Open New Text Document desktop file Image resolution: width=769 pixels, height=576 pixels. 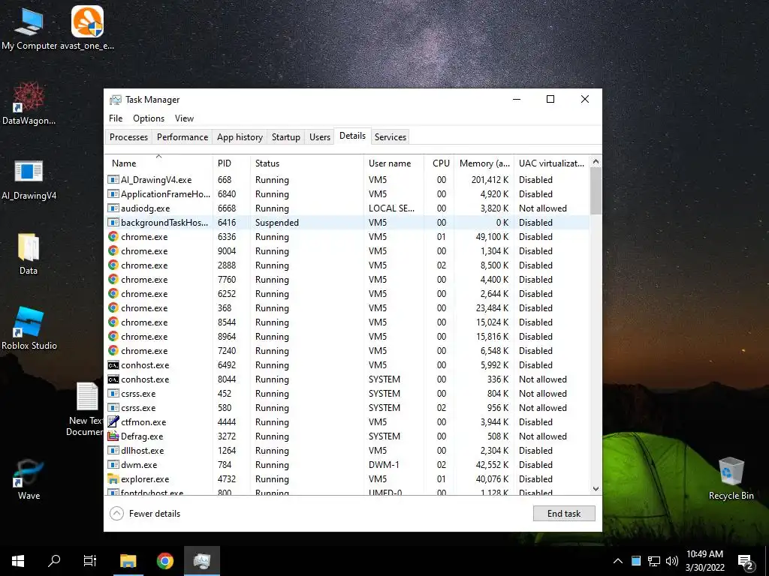click(86, 409)
